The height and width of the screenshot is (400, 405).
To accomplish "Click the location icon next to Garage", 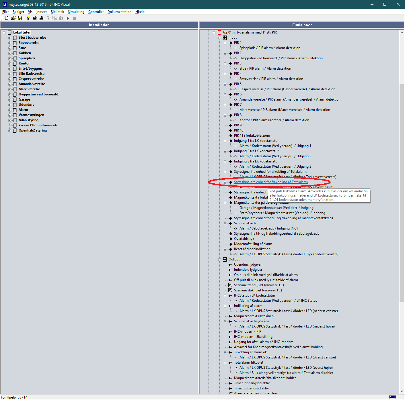I will [x=15, y=99].
